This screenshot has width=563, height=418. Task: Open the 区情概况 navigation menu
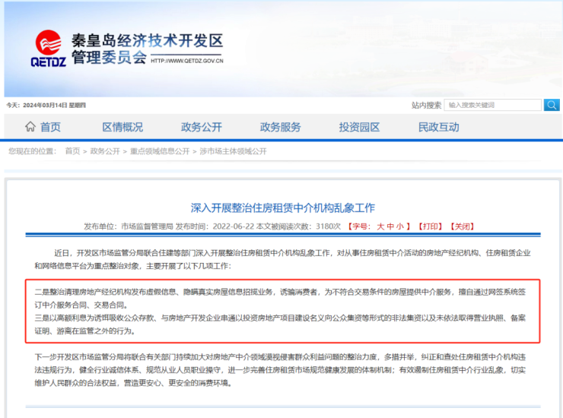click(x=122, y=127)
